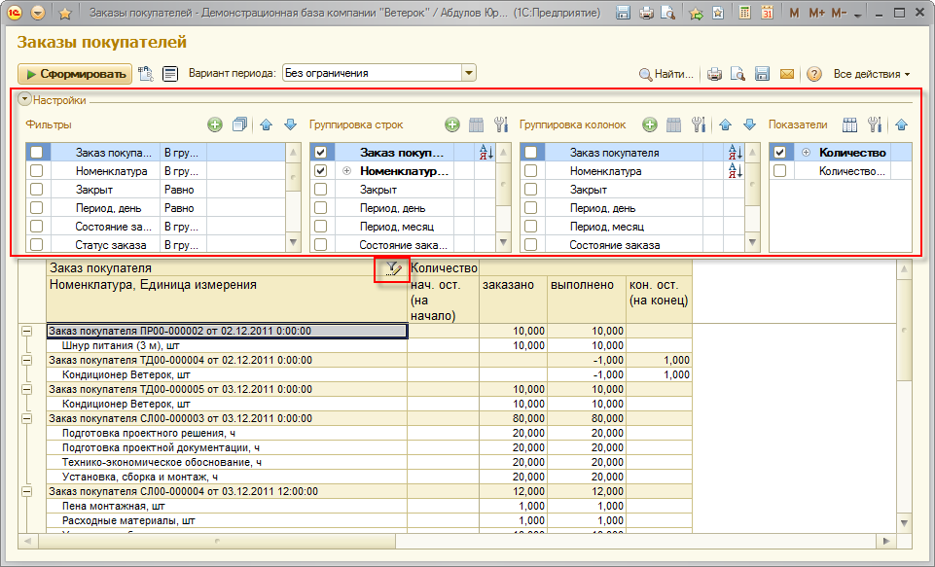Add a new filter with green plus
Viewport: 935px width, 567px height.
coord(215,124)
